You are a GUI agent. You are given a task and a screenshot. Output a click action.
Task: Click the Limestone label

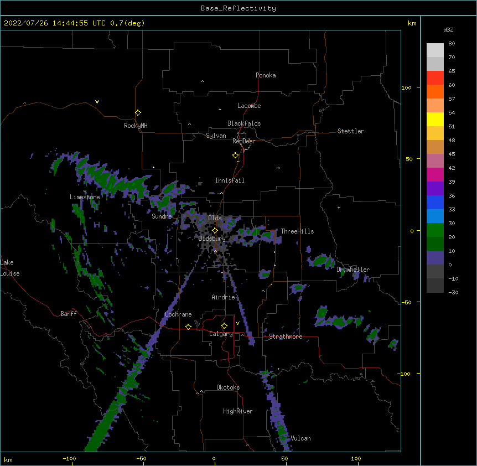pos(85,197)
